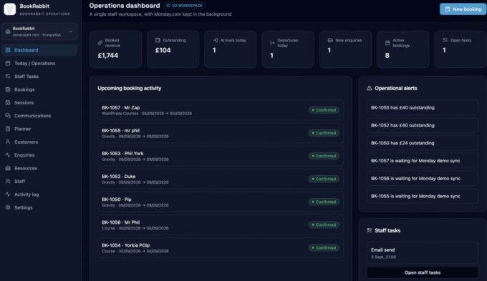This screenshot has height=281, width=487.
Task: Click the V2 WORKSPACE badge
Action: pyautogui.click(x=185, y=6)
